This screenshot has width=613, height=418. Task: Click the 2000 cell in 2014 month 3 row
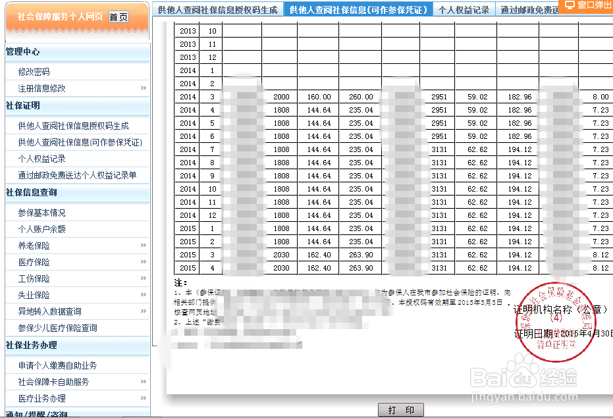[282, 97]
